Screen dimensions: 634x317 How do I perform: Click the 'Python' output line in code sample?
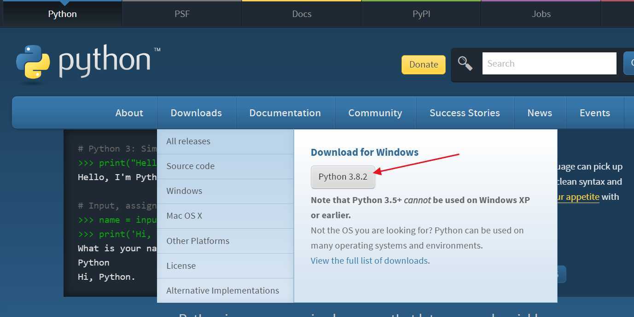(x=93, y=262)
